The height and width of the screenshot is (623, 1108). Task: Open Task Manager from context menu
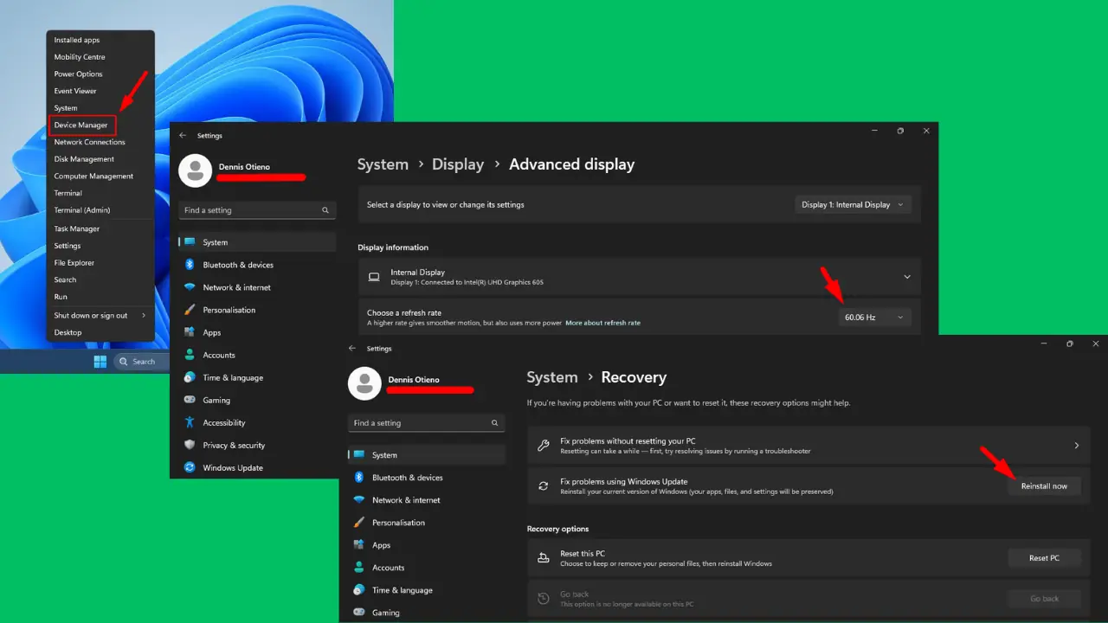(x=77, y=228)
